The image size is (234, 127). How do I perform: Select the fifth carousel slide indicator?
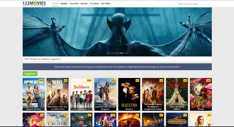[126, 53]
